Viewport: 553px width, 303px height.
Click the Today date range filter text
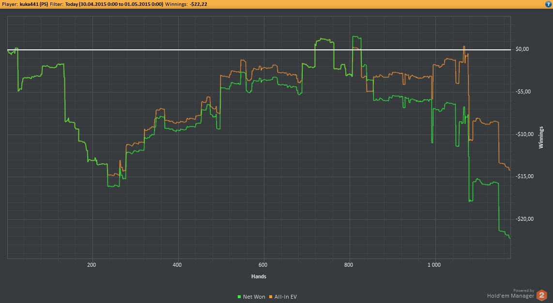coord(114,4)
